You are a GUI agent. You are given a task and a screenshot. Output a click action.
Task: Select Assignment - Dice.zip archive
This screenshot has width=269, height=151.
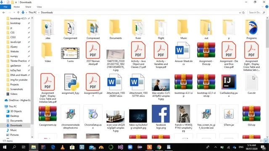206,53
